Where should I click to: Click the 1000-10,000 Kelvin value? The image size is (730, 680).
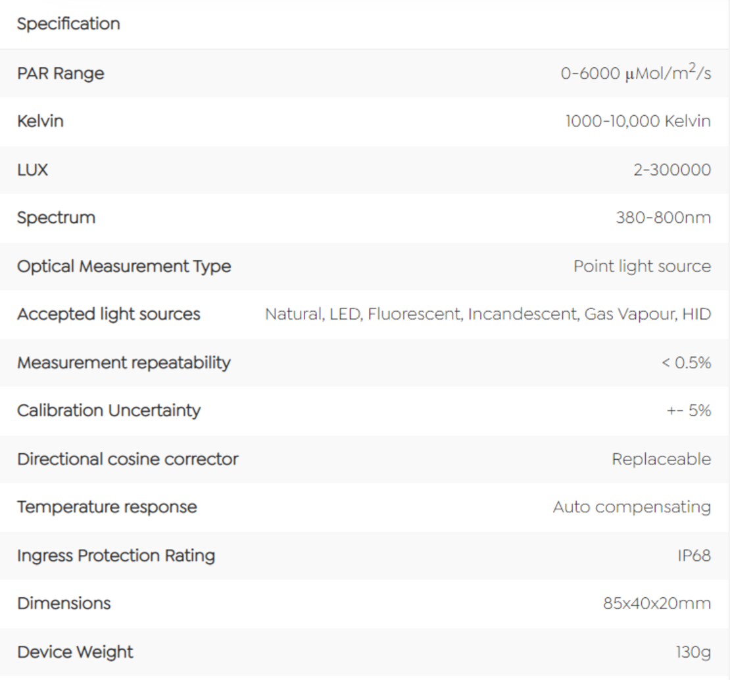point(638,121)
